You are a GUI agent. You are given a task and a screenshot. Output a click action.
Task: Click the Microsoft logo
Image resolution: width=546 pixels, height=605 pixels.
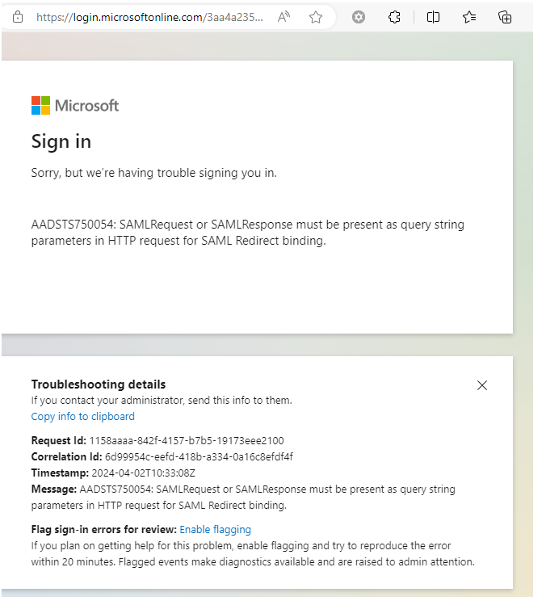click(75, 105)
